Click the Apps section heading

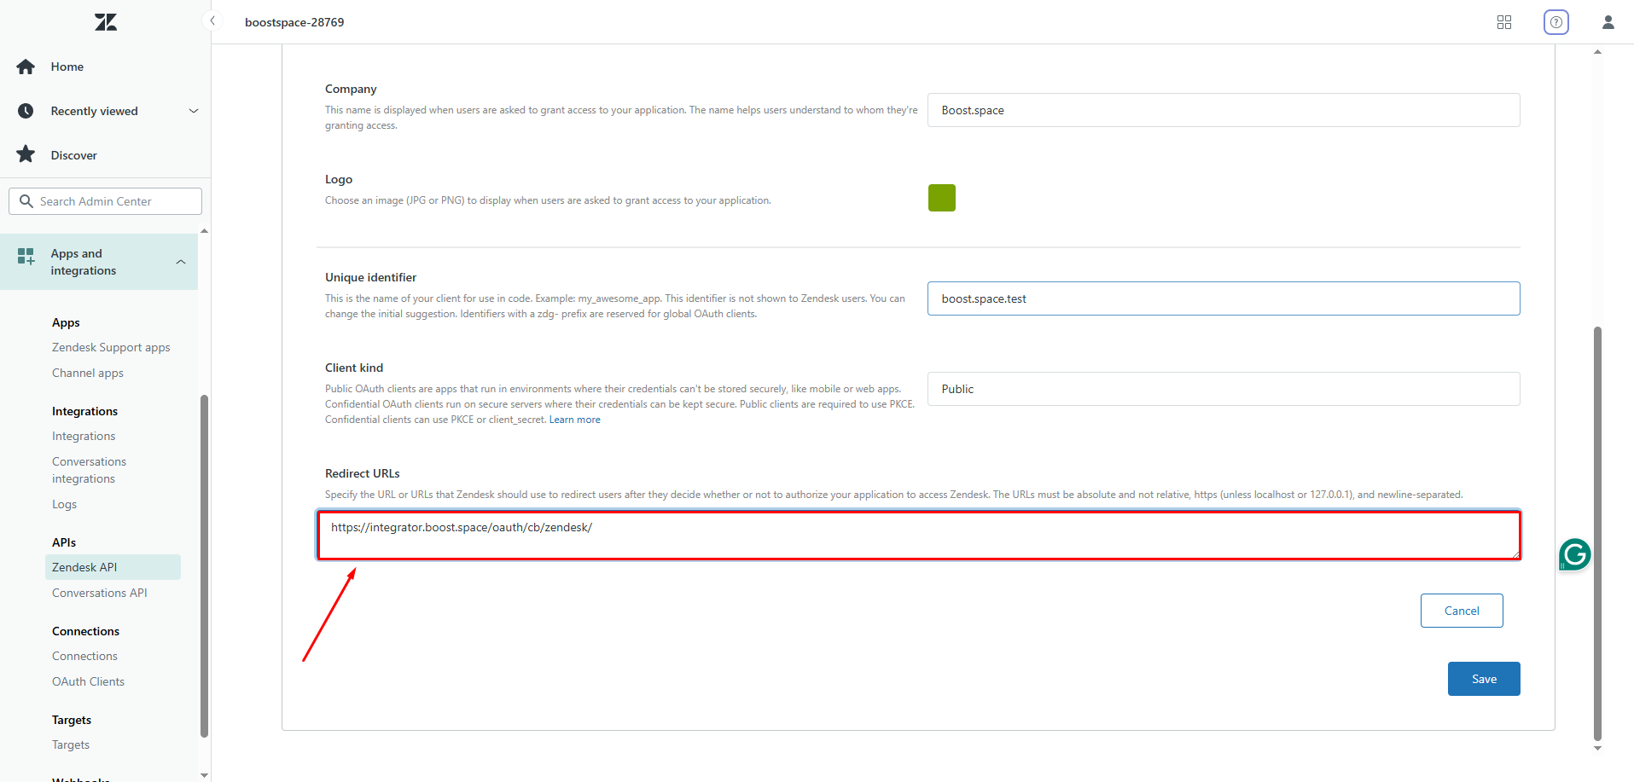[66, 322]
